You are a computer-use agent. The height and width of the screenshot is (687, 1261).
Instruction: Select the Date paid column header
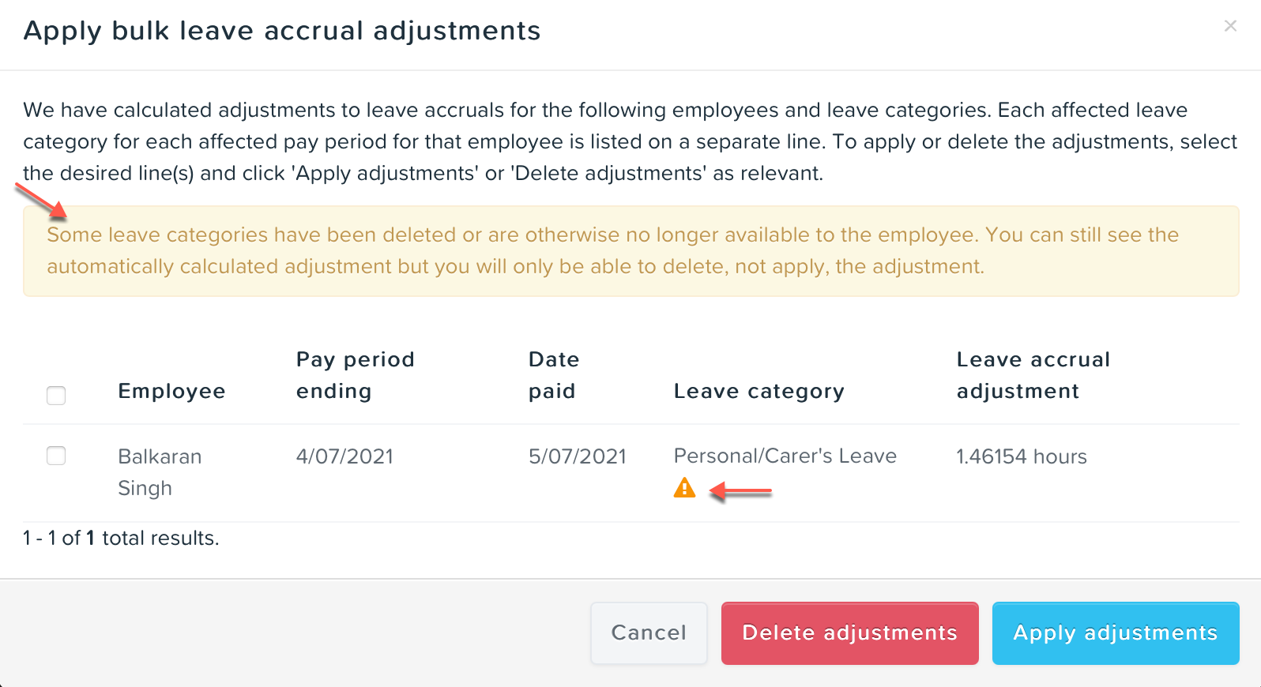coord(554,374)
